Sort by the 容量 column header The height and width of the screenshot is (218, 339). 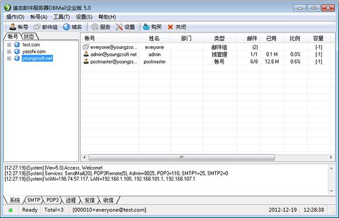(319, 38)
